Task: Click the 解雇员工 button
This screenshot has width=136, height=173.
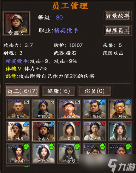Action: [x=118, y=30]
